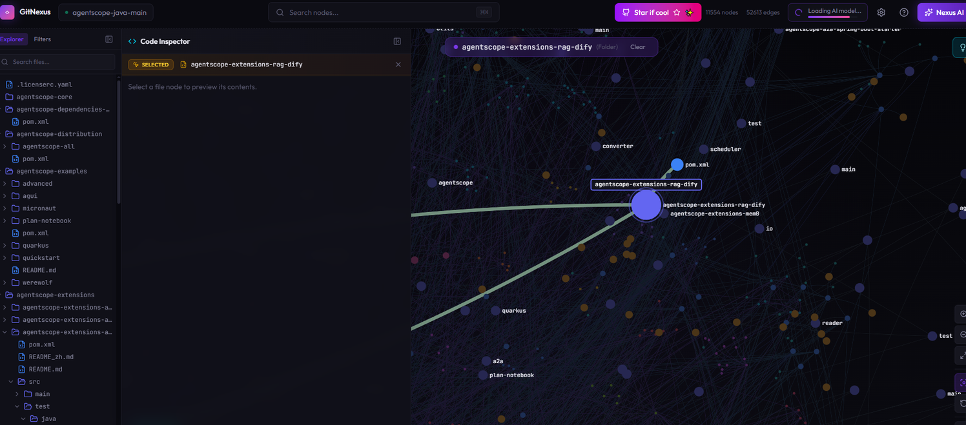Click magnifier icon in Search files box
The image size is (966, 425).
[x=5, y=62]
